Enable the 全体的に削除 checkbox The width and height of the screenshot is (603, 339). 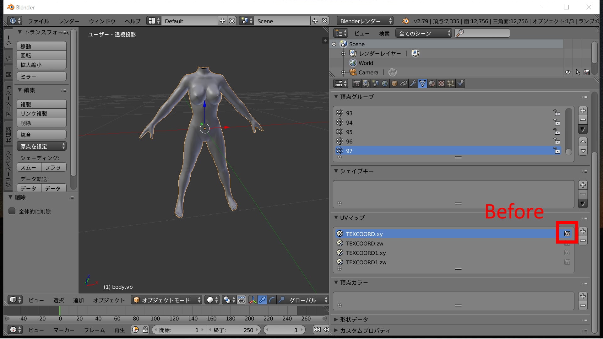tap(12, 211)
